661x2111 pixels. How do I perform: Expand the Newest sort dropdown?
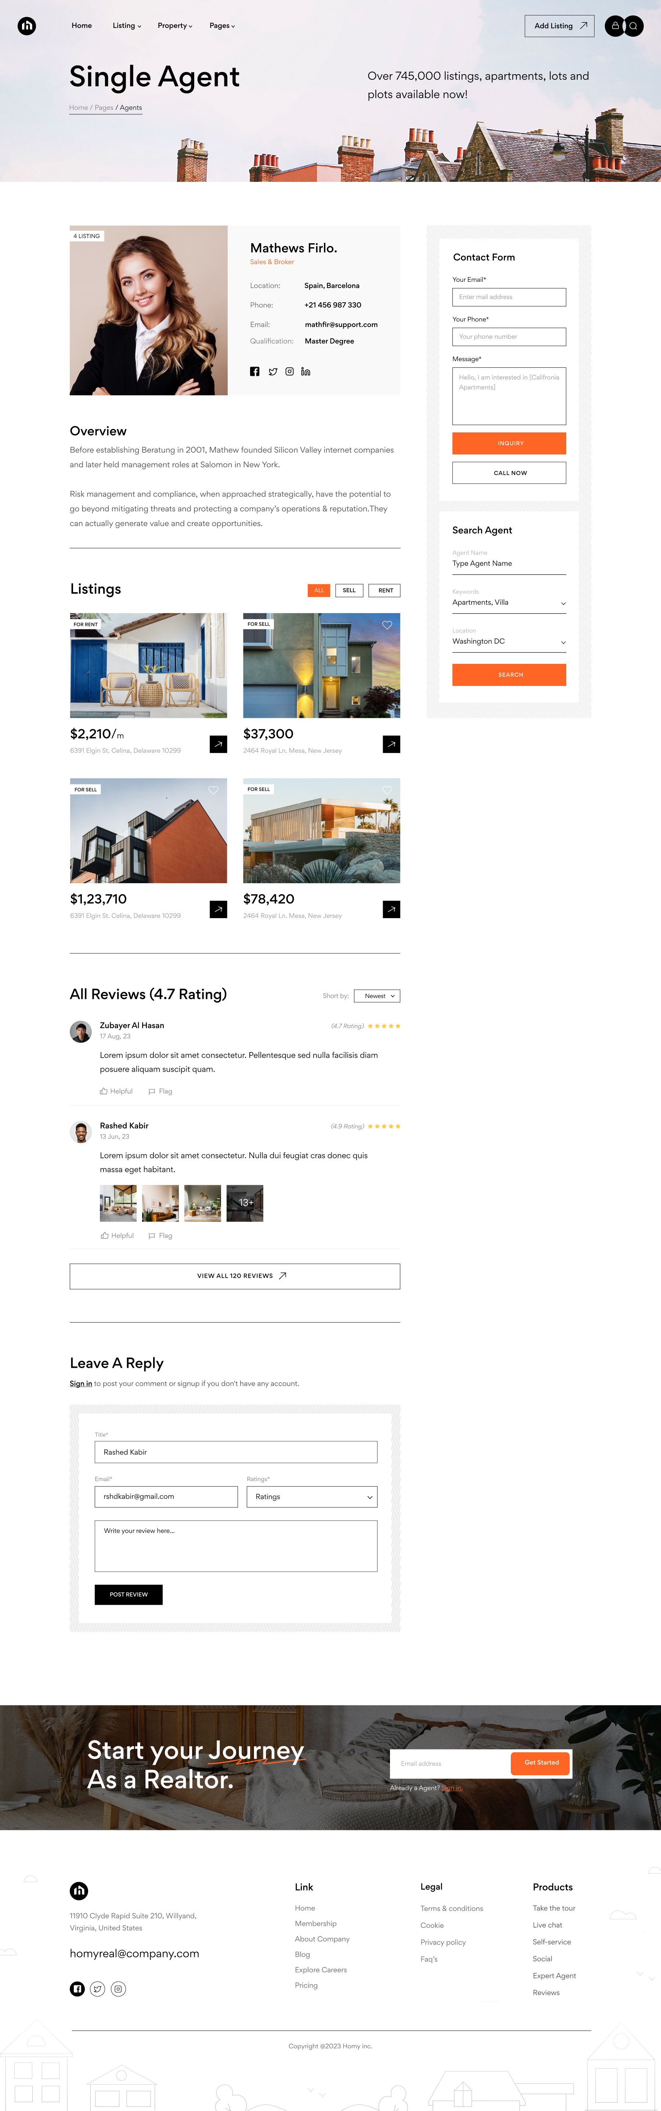378,996
